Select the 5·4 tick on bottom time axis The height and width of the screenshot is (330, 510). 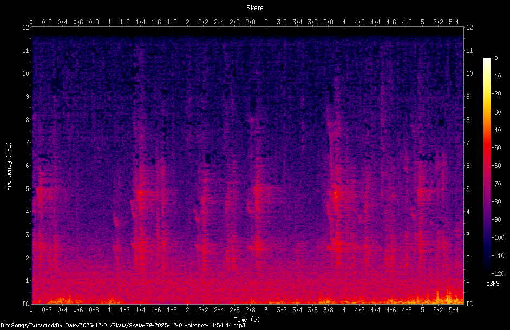[x=454, y=309]
